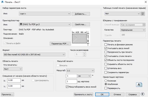Viewport: 148px width, 97px height.
Task: Collapse dialog with the round arrow icon
Action: (143, 94)
